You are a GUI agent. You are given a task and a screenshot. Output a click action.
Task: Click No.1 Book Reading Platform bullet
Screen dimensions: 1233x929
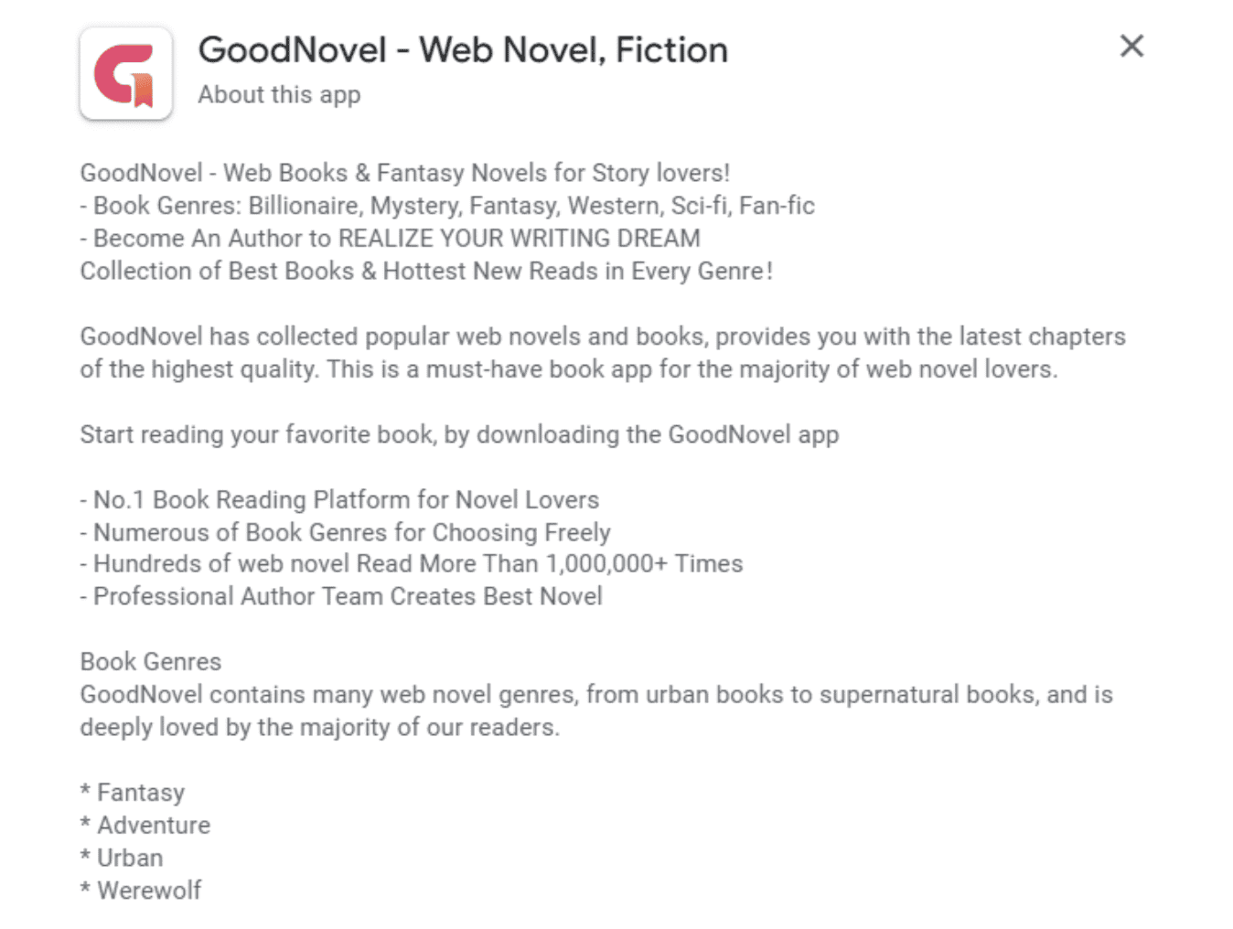point(340,500)
